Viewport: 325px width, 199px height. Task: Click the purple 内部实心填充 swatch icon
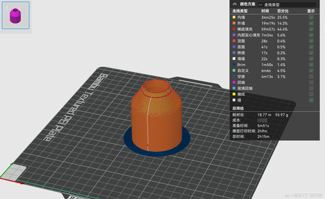tap(234, 35)
